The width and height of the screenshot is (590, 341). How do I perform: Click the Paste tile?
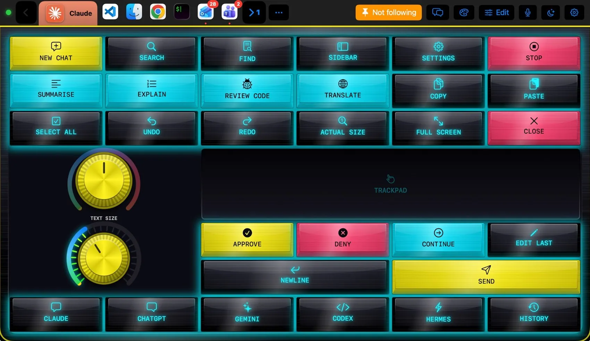pyautogui.click(x=534, y=90)
